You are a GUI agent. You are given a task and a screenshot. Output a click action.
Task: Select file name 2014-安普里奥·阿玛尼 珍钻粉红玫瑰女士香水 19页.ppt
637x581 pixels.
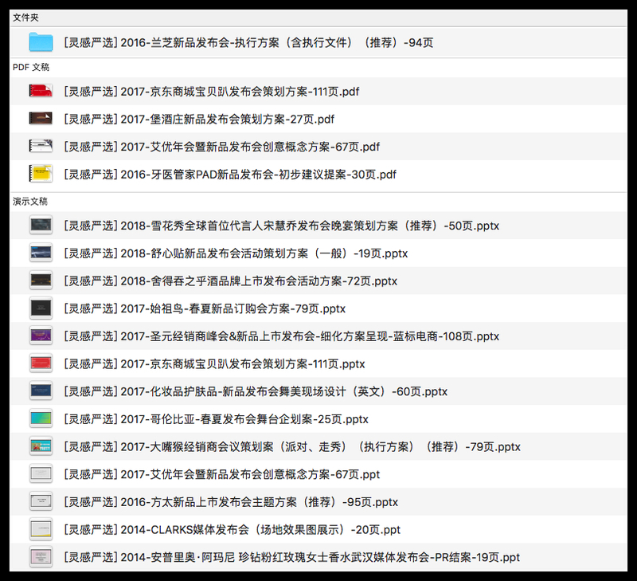(291, 557)
